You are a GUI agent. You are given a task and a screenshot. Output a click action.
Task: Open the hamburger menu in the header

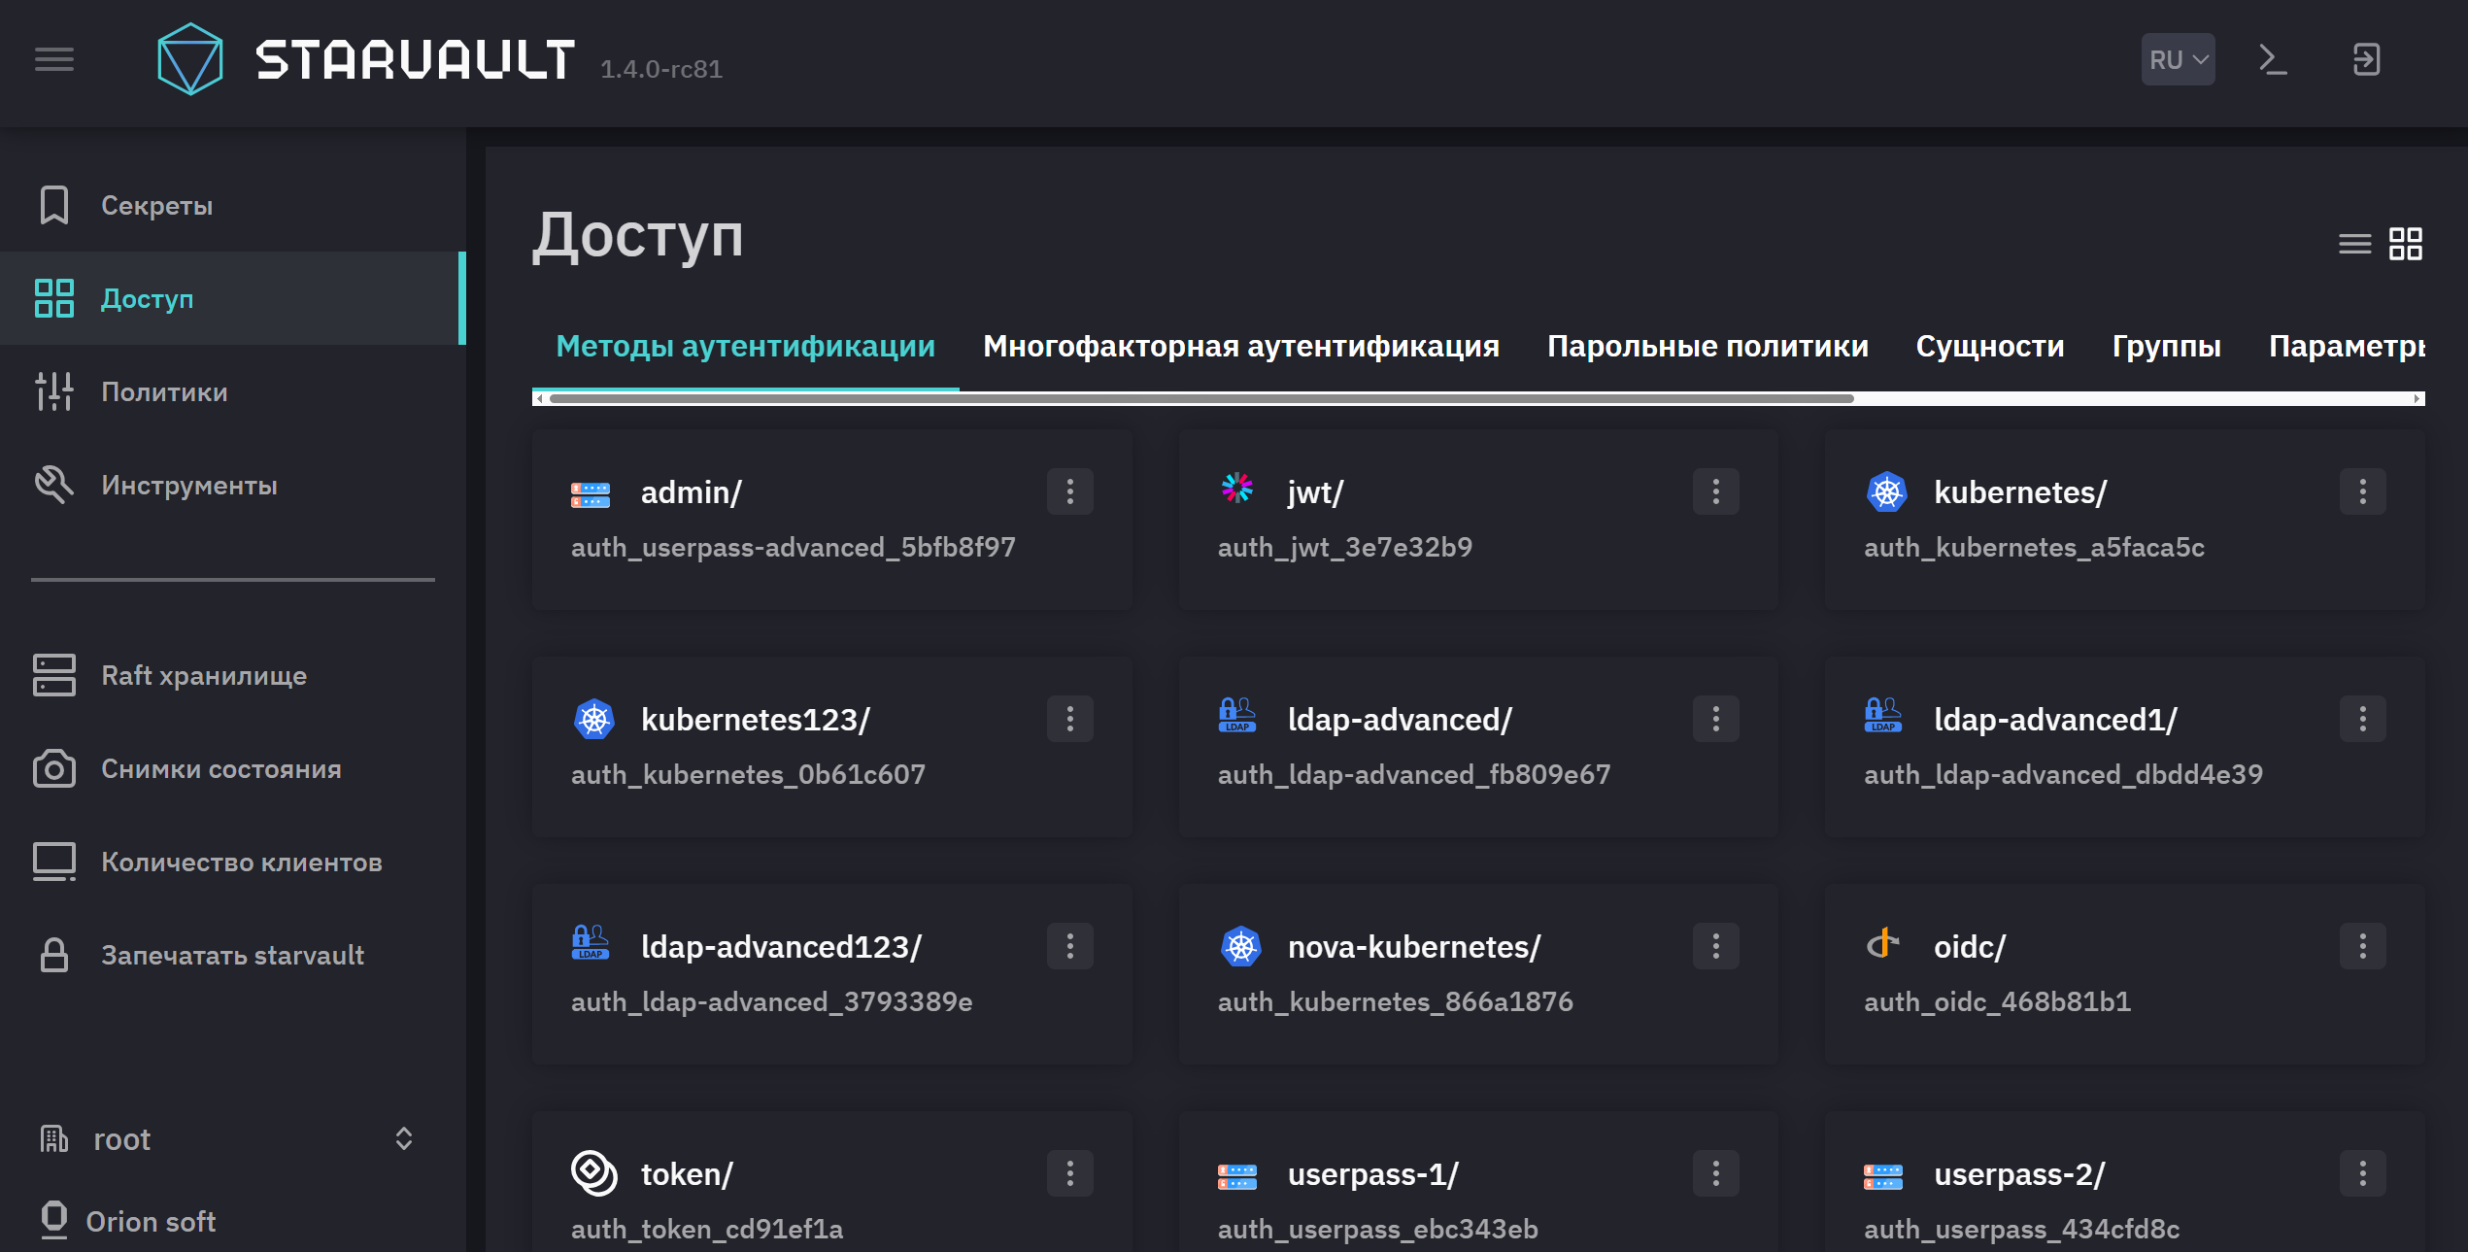coord(54,60)
